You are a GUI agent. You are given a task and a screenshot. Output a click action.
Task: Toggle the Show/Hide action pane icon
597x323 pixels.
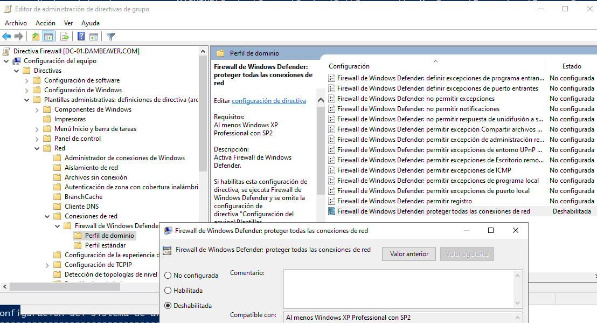tap(94, 37)
